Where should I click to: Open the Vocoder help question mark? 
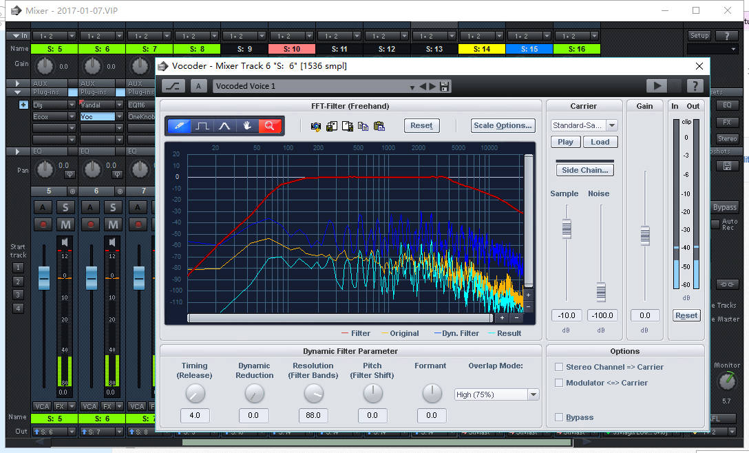coord(695,86)
